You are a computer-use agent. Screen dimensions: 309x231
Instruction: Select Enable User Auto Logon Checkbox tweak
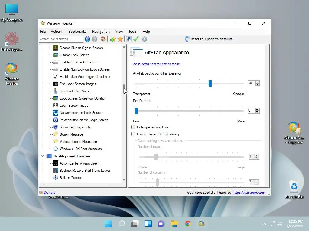[85, 77]
